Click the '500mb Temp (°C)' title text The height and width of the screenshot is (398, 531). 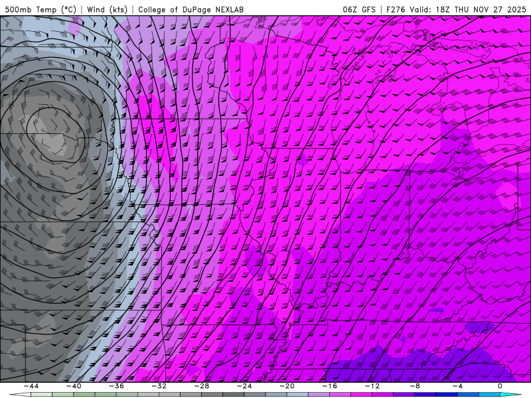pyautogui.click(x=40, y=9)
